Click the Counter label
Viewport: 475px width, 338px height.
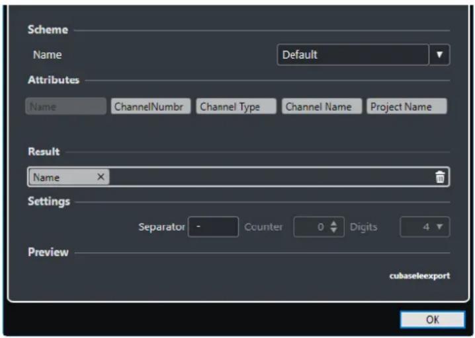click(x=263, y=226)
